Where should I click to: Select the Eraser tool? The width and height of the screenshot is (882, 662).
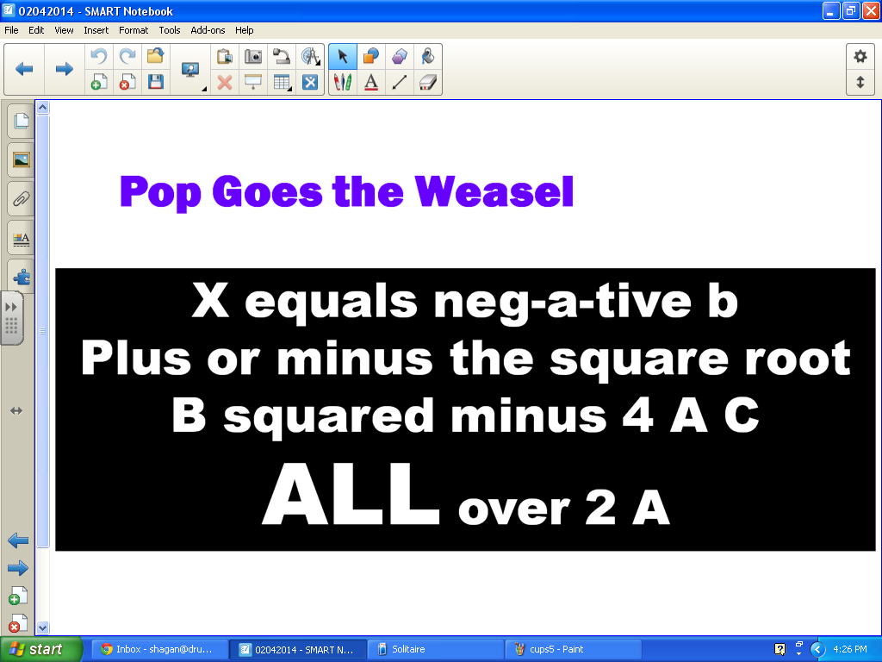(428, 83)
